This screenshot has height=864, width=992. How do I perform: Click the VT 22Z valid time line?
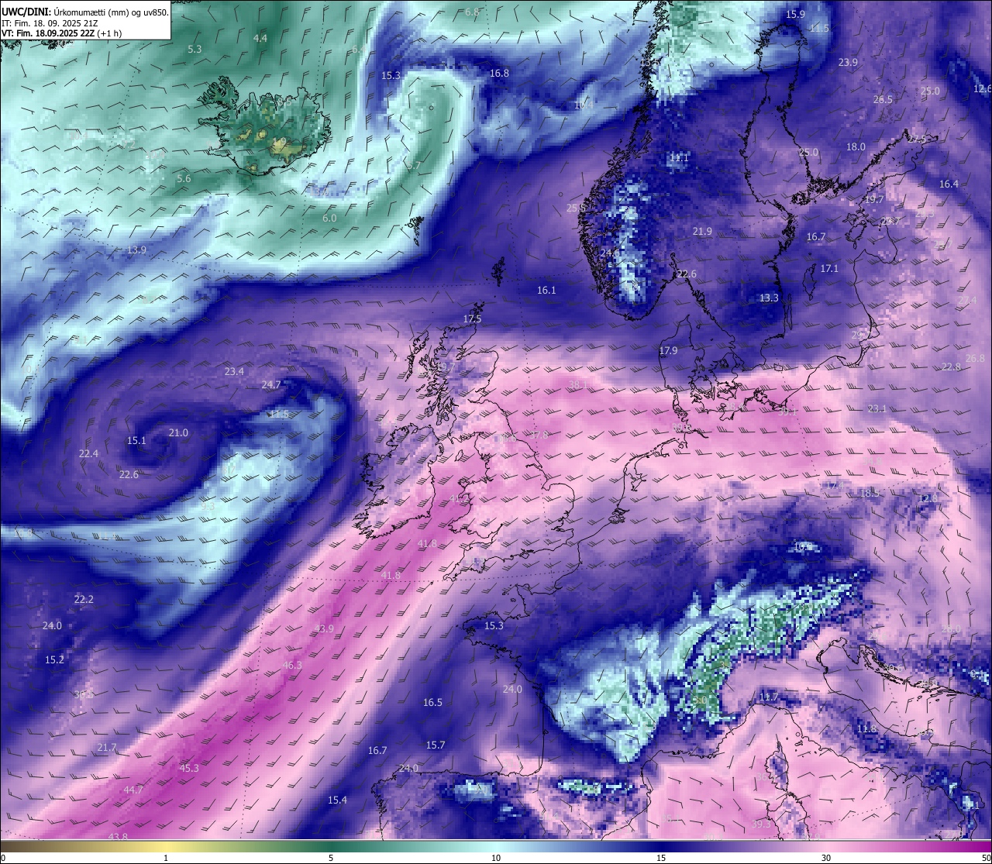click(x=61, y=33)
